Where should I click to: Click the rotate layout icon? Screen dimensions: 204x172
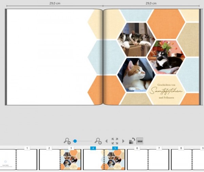point(132,141)
